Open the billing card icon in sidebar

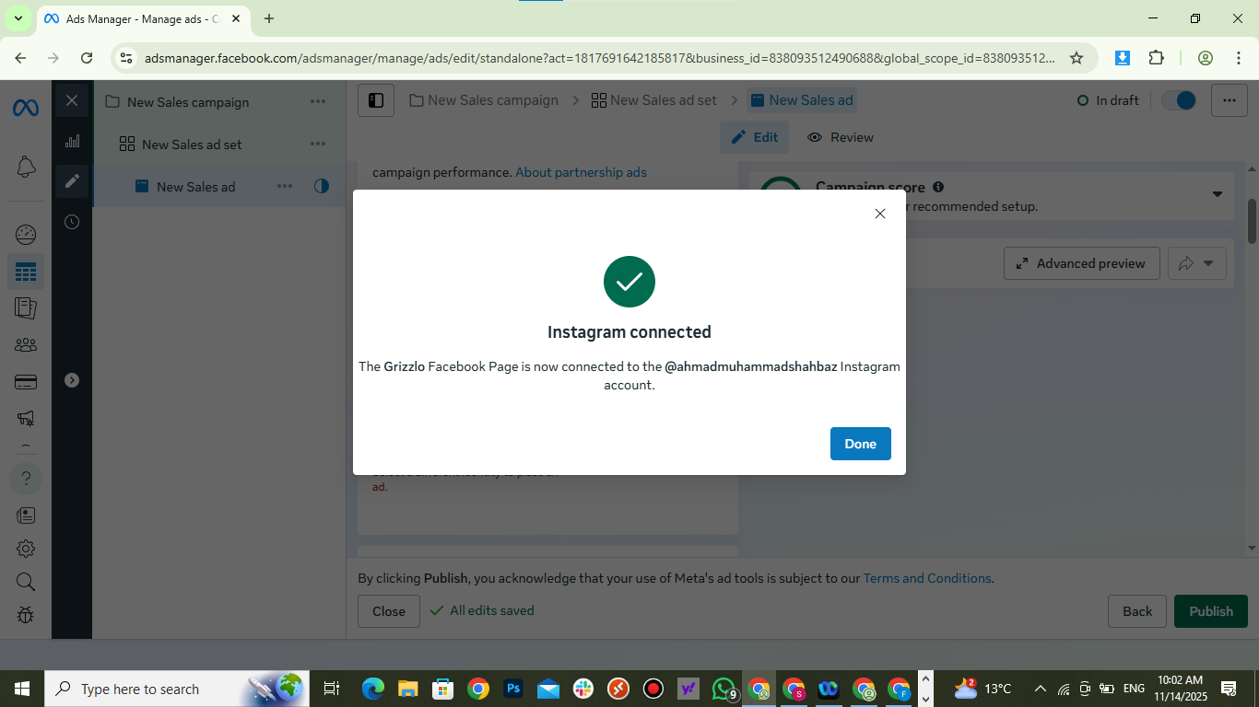pyautogui.click(x=26, y=382)
